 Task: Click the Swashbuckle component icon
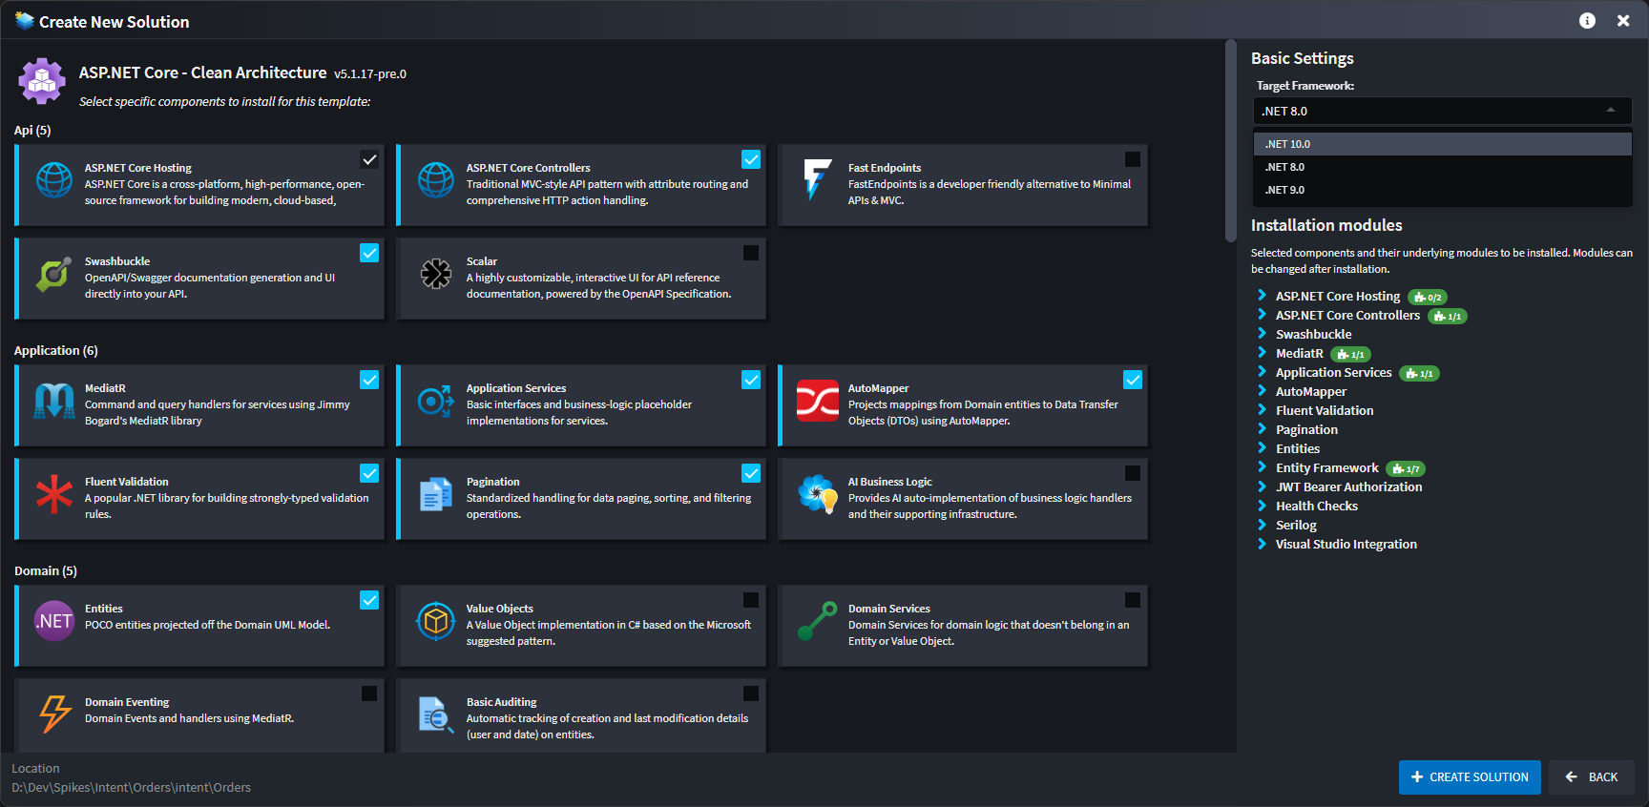point(53,275)
